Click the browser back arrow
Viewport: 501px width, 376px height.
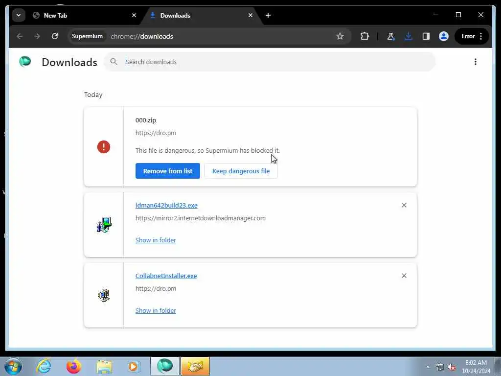[20, 36]
